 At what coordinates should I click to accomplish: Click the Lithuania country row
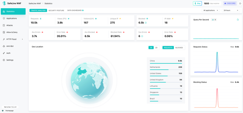[166, 87]
